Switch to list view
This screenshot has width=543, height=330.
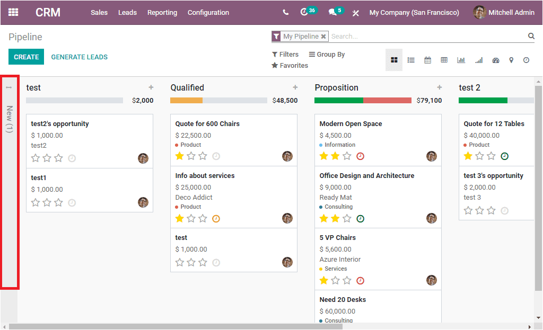click(x=411, y=60)
